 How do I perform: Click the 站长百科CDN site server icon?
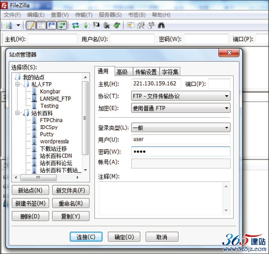34,155
